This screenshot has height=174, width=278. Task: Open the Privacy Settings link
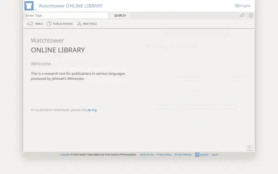point(183,155)
